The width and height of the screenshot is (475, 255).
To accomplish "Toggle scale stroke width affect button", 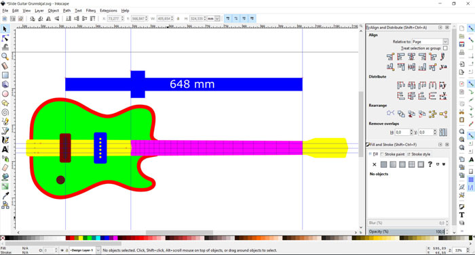I will point(228,19).
